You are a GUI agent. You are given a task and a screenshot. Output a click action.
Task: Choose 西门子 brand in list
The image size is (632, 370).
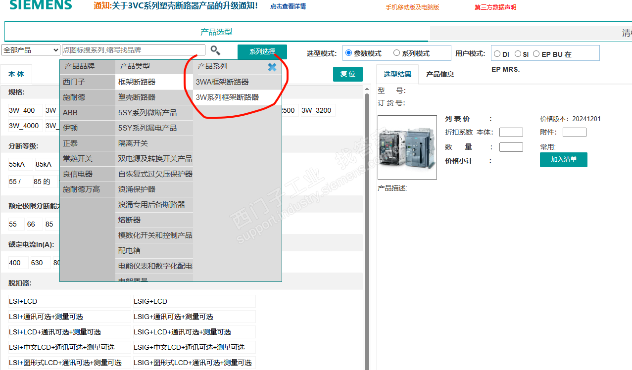coord(88,82)
